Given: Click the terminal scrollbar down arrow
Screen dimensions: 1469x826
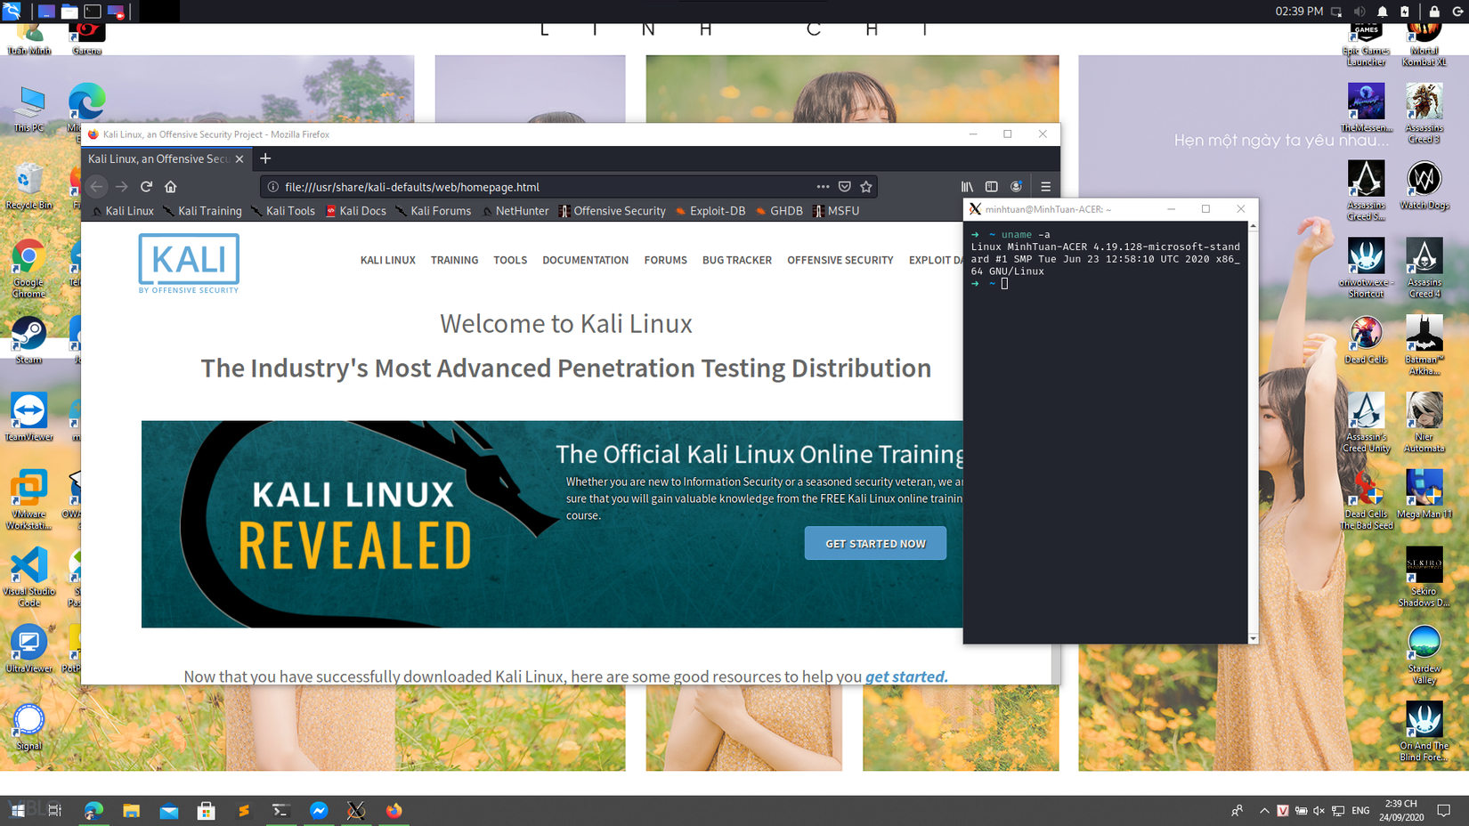Looking at the screenshot, I should (1254, 638).
